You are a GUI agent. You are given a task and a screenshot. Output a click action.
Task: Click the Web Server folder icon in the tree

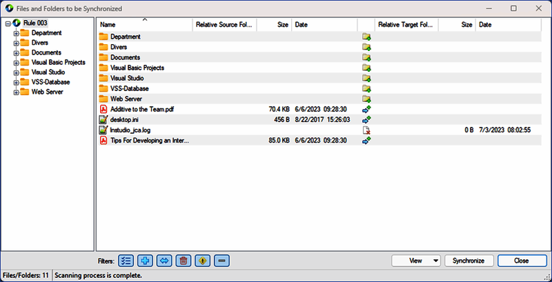(24, 92)
